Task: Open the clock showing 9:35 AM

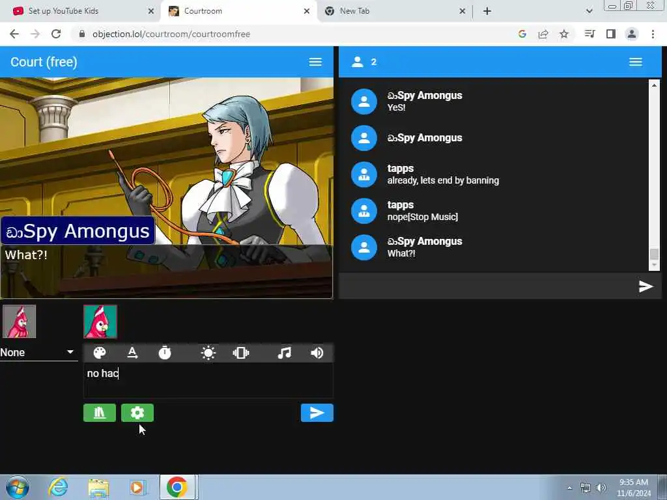Action: [634, 488]
